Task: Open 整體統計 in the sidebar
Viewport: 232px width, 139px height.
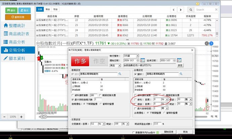Action: coord(17,25)
